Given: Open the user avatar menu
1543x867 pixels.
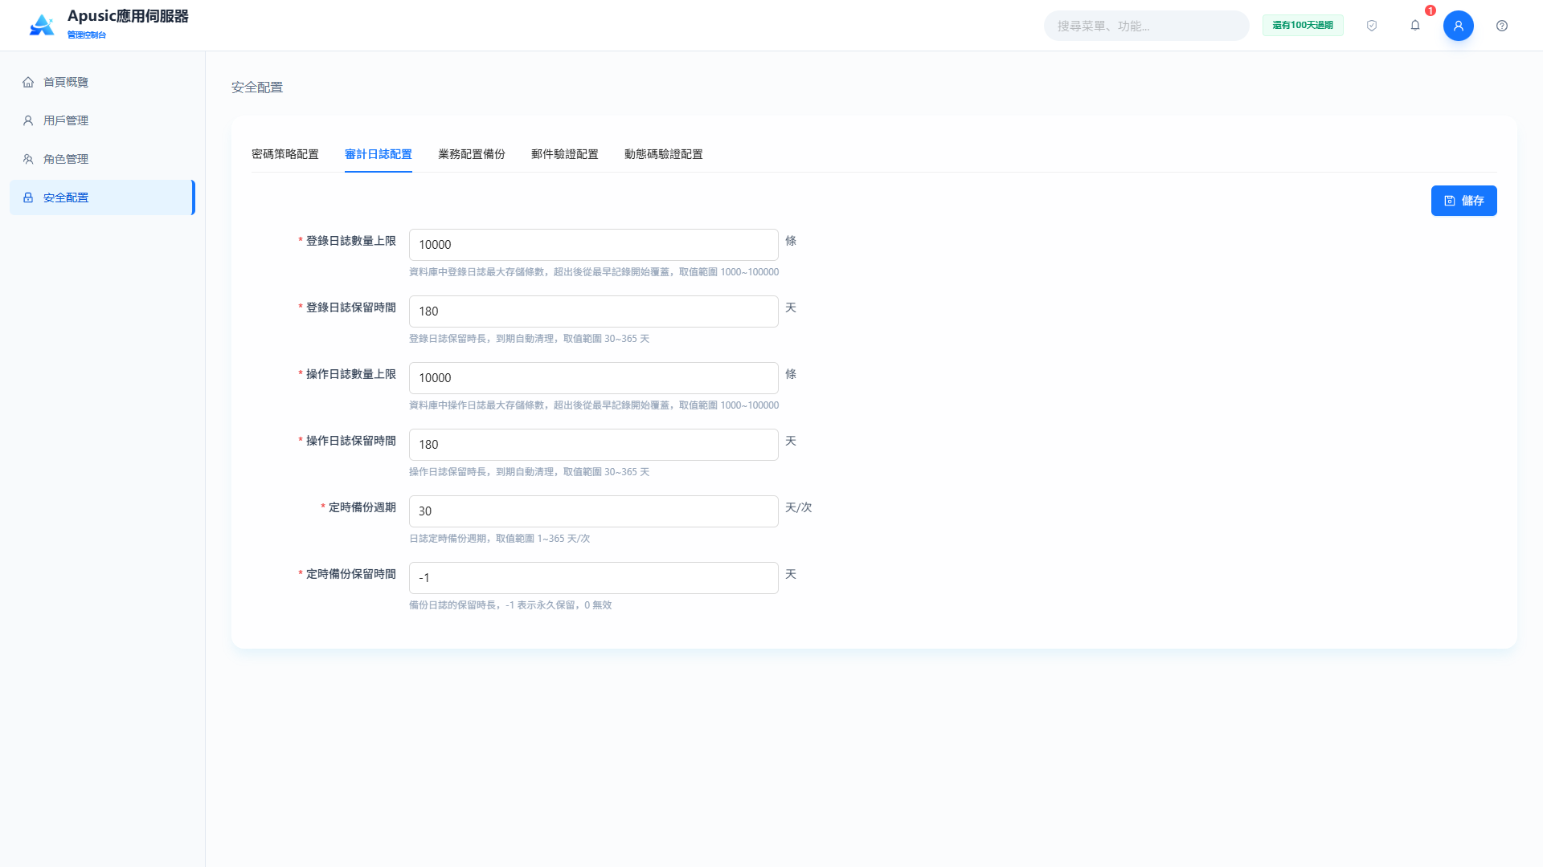Looking at the screenshot, I should tap(1459, 26).
